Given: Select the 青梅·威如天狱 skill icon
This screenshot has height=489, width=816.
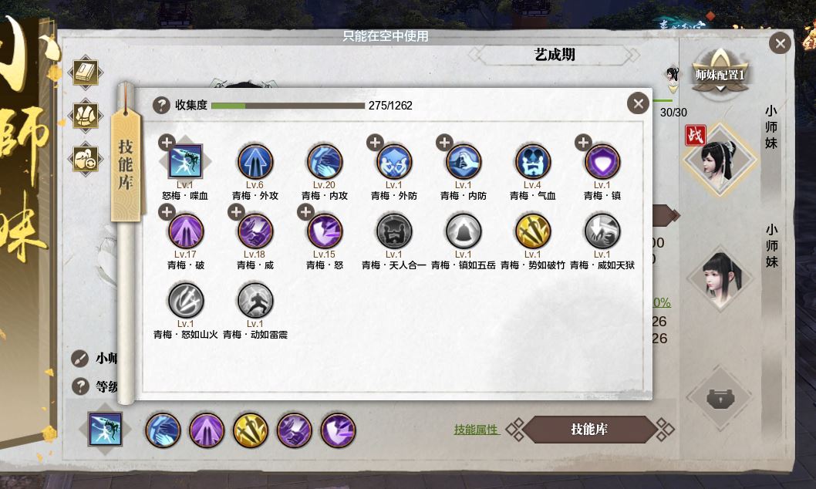Looking at the screenshot, I should pos(602,231).
